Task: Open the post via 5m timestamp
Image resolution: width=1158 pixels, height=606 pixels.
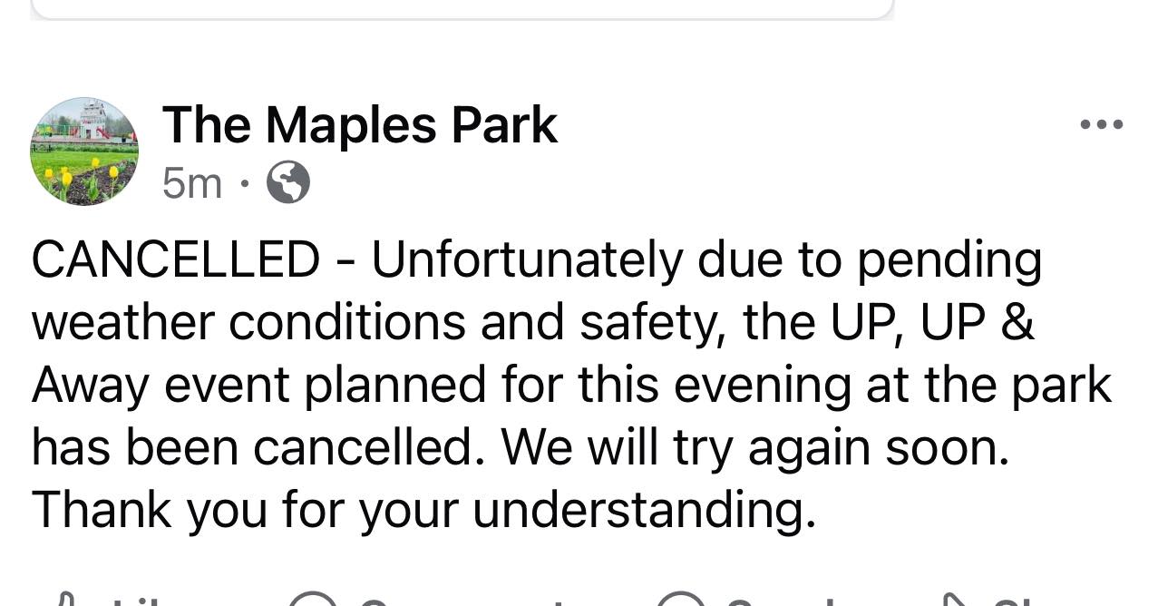Action: click(192, 184)
